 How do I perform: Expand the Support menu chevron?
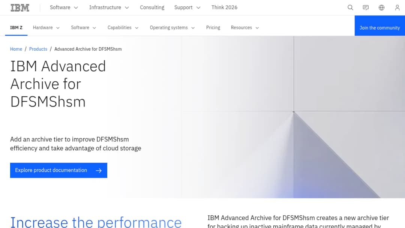198,8
